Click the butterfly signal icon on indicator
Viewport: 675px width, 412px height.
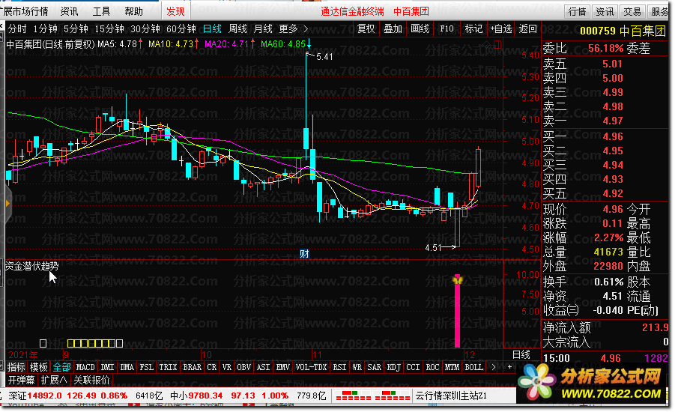click(x=458, y=281)
